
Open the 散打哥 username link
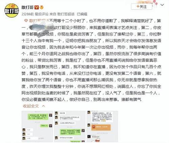[x=27, y=7]
